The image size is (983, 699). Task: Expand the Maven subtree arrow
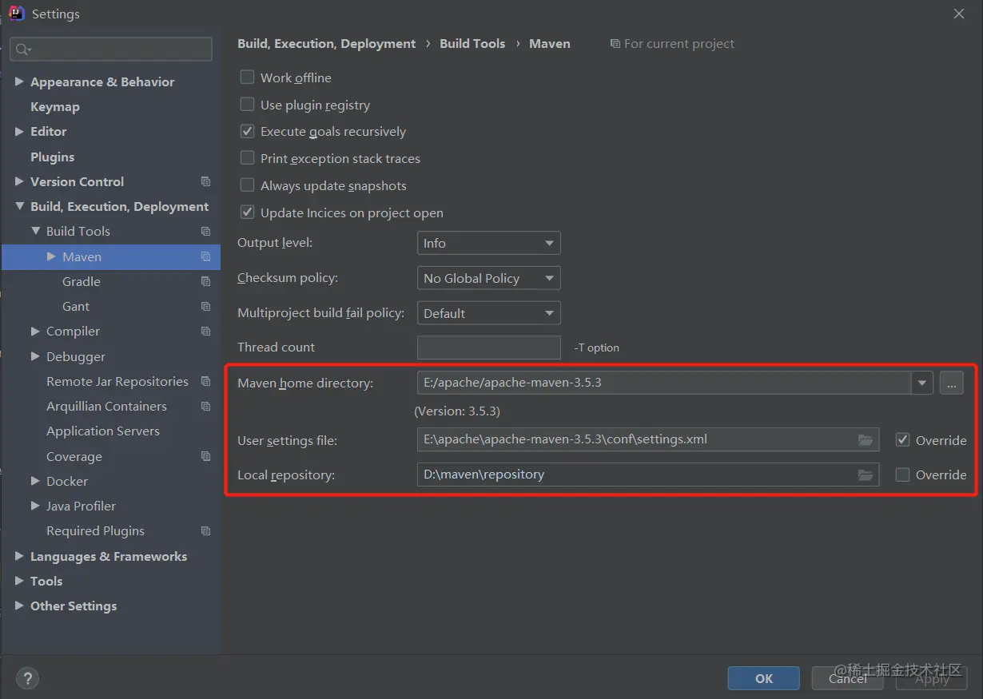(x=51, y=256)
